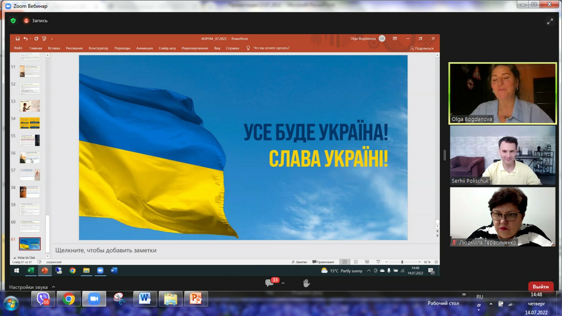Click the red Выйти leave button
Viewport: 562px width, 316px height.
[x=541, y=286]
